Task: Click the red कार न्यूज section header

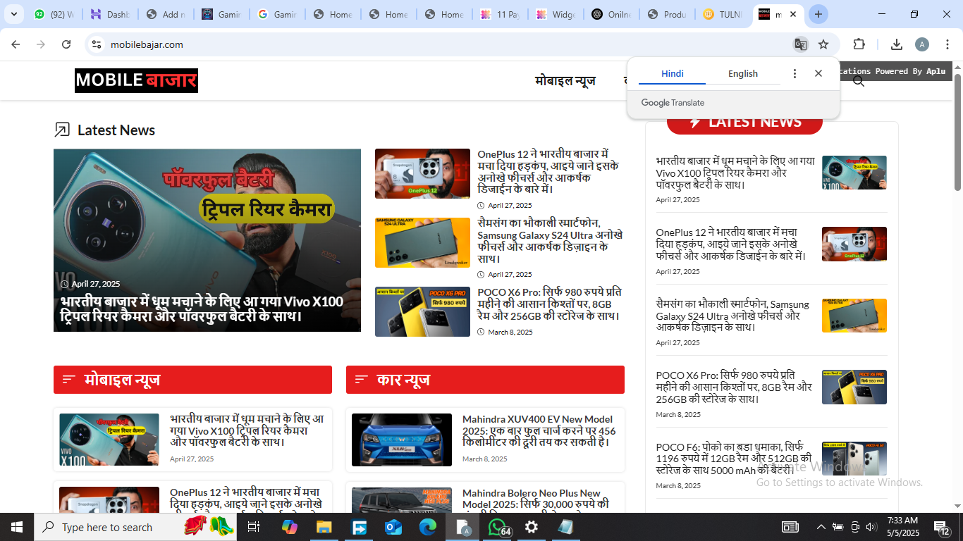Action: [x=485, y=380]
